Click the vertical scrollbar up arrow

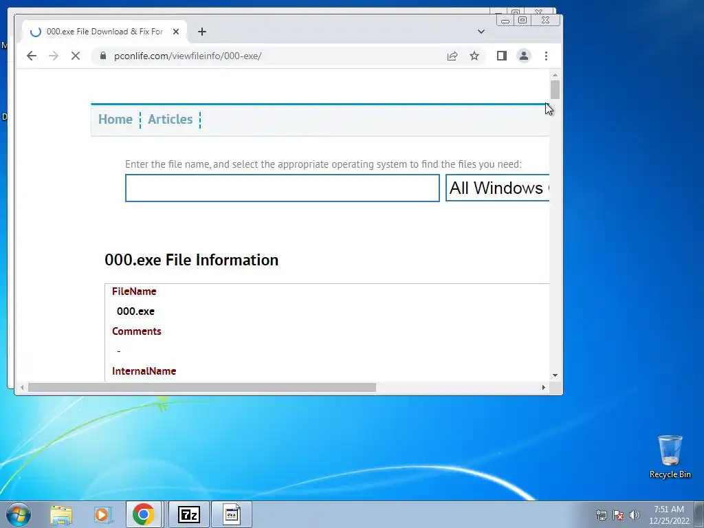pos(555,76)
